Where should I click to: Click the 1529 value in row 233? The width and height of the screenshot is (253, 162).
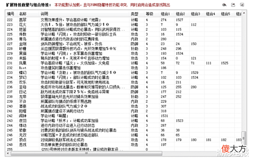[x=195, y=73]
